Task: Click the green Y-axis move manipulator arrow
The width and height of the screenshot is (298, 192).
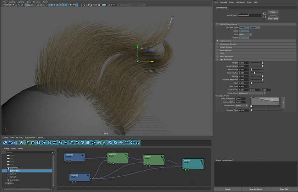Action: pos(137,47)
